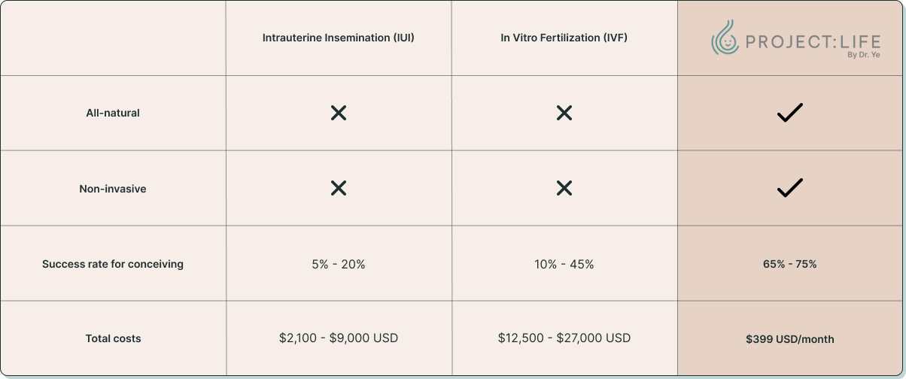Select the Intrauterine Insemination (IUI) column header

339,38
